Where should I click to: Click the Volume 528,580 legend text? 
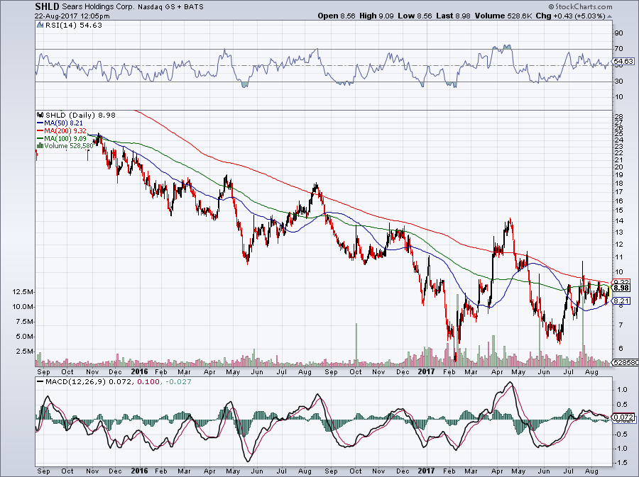tap(69, 145)
